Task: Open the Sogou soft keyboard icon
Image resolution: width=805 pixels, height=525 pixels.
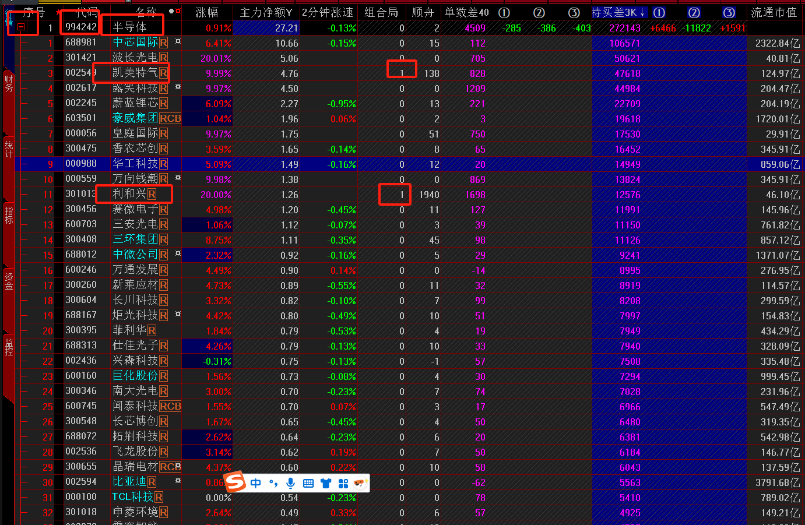Action: click(308, 483)
